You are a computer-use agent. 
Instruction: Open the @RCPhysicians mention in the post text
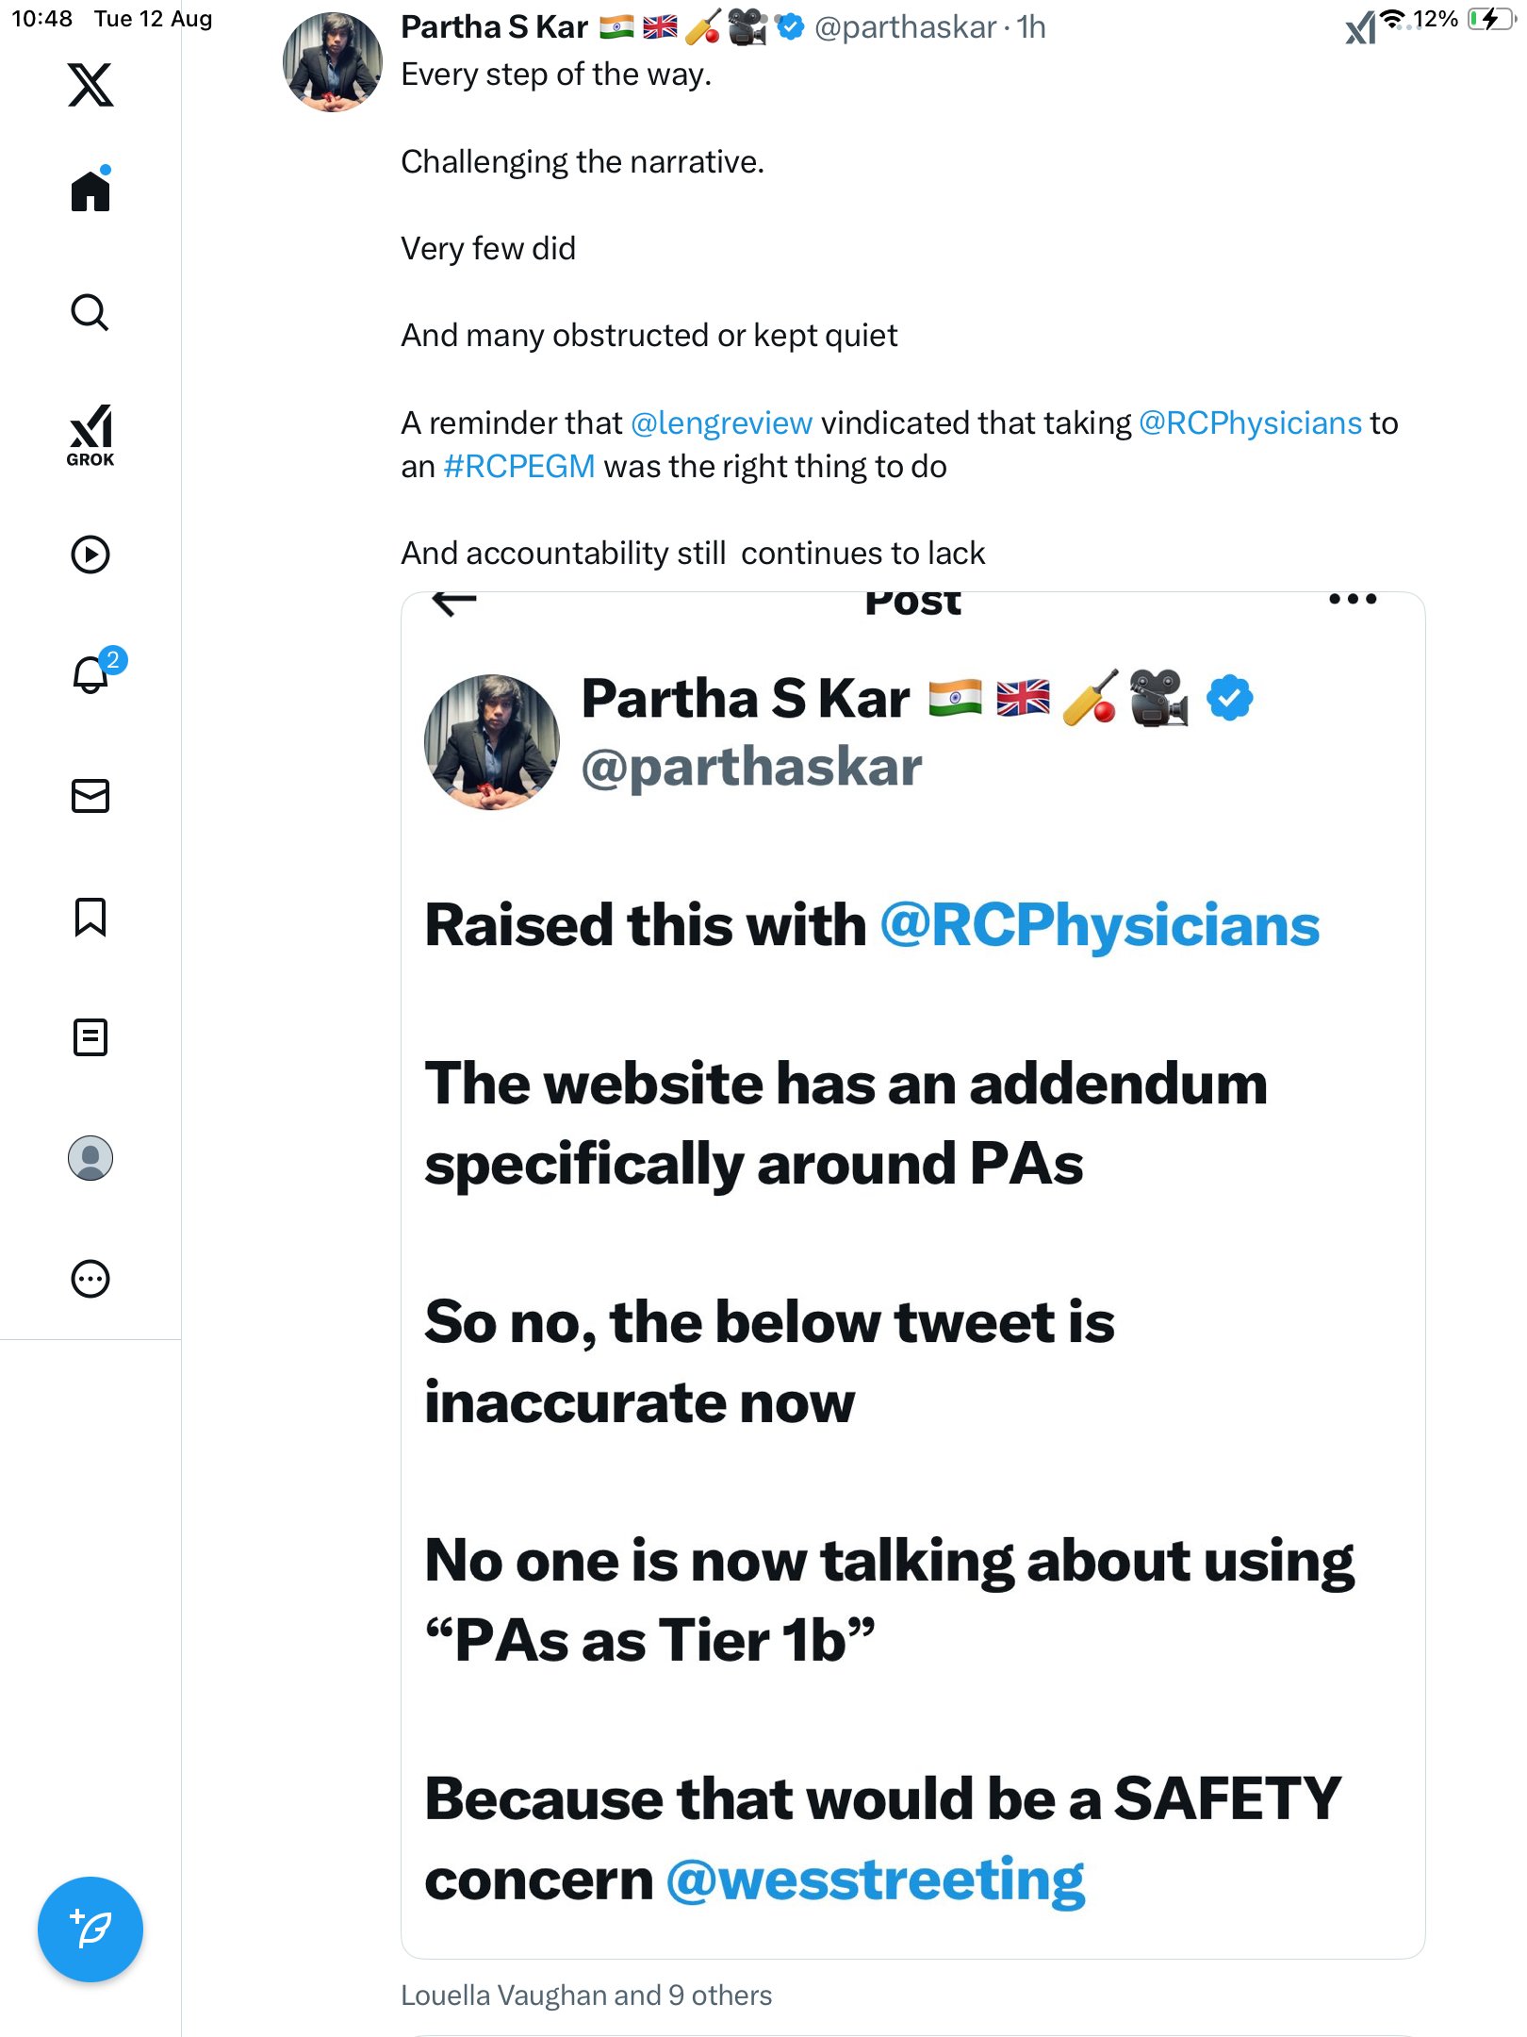(1250, 423)
